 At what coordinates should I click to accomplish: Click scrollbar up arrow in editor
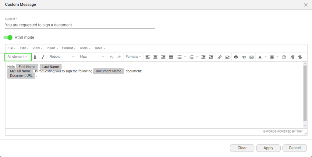(305, 63)
